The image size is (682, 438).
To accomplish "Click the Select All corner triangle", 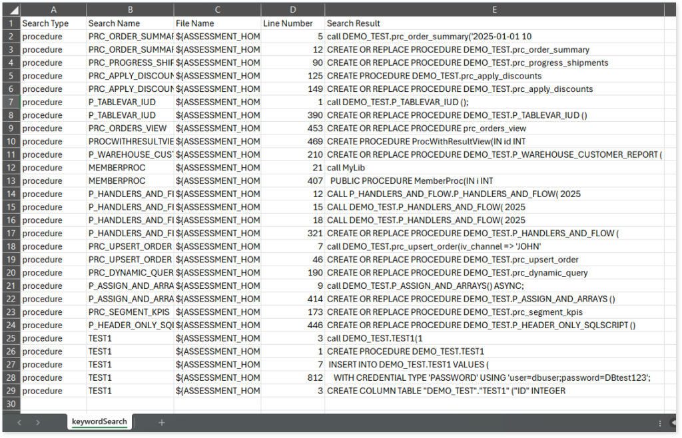I will pyautogui.click(x=14, y=9).
